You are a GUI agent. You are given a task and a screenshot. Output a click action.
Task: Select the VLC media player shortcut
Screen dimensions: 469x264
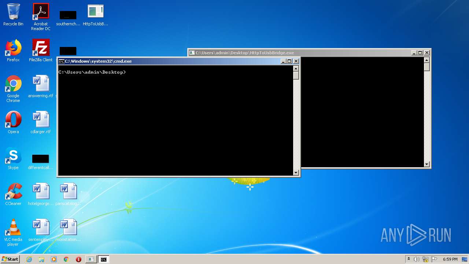coord(13,232)
